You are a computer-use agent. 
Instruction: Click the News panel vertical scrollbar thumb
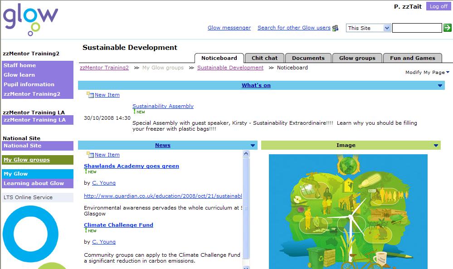coord(246,208)
